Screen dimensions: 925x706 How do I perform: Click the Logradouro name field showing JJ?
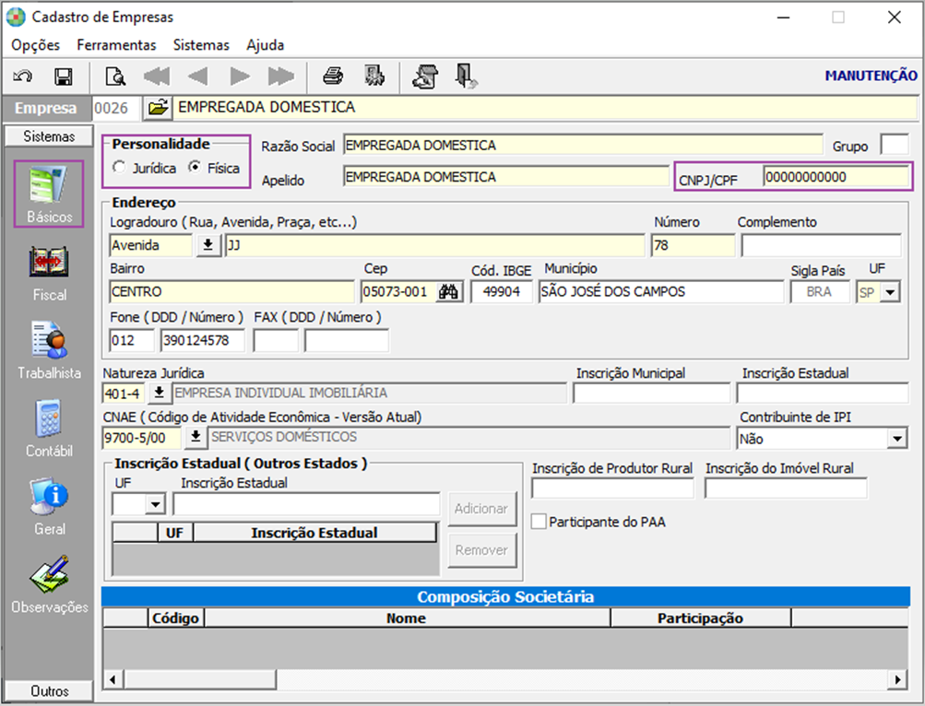point(434,245)
